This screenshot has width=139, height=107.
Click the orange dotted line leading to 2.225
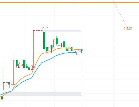coord(120,14)
